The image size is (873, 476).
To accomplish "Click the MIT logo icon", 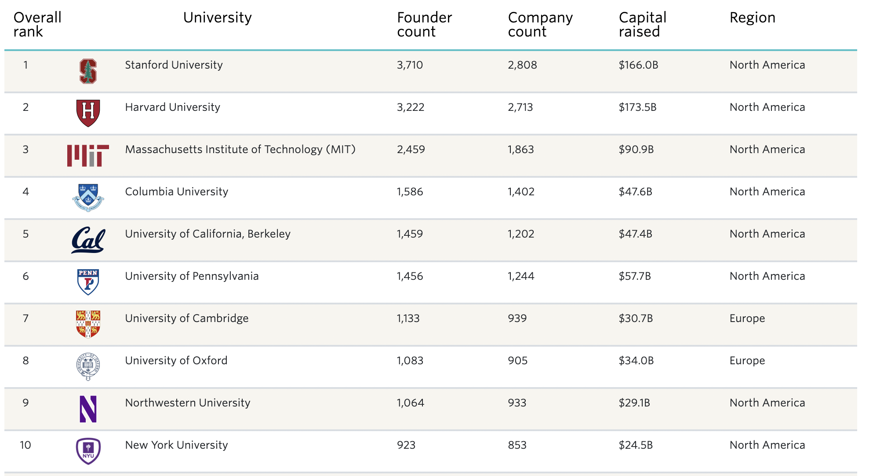I will pos(88,156).
